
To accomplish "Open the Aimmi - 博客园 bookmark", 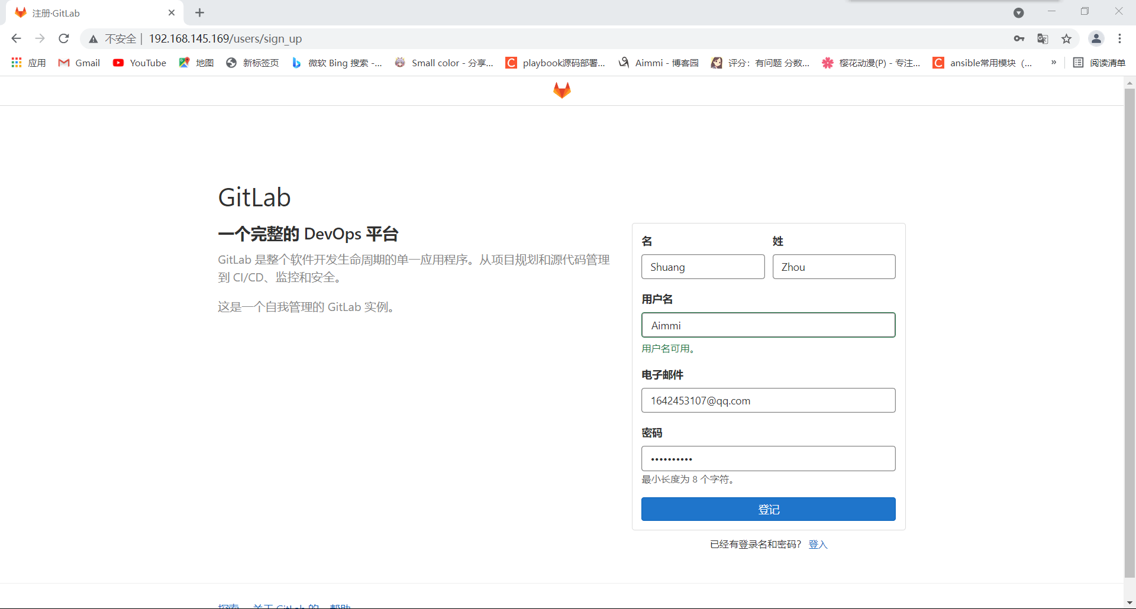I will coord(659,63).
